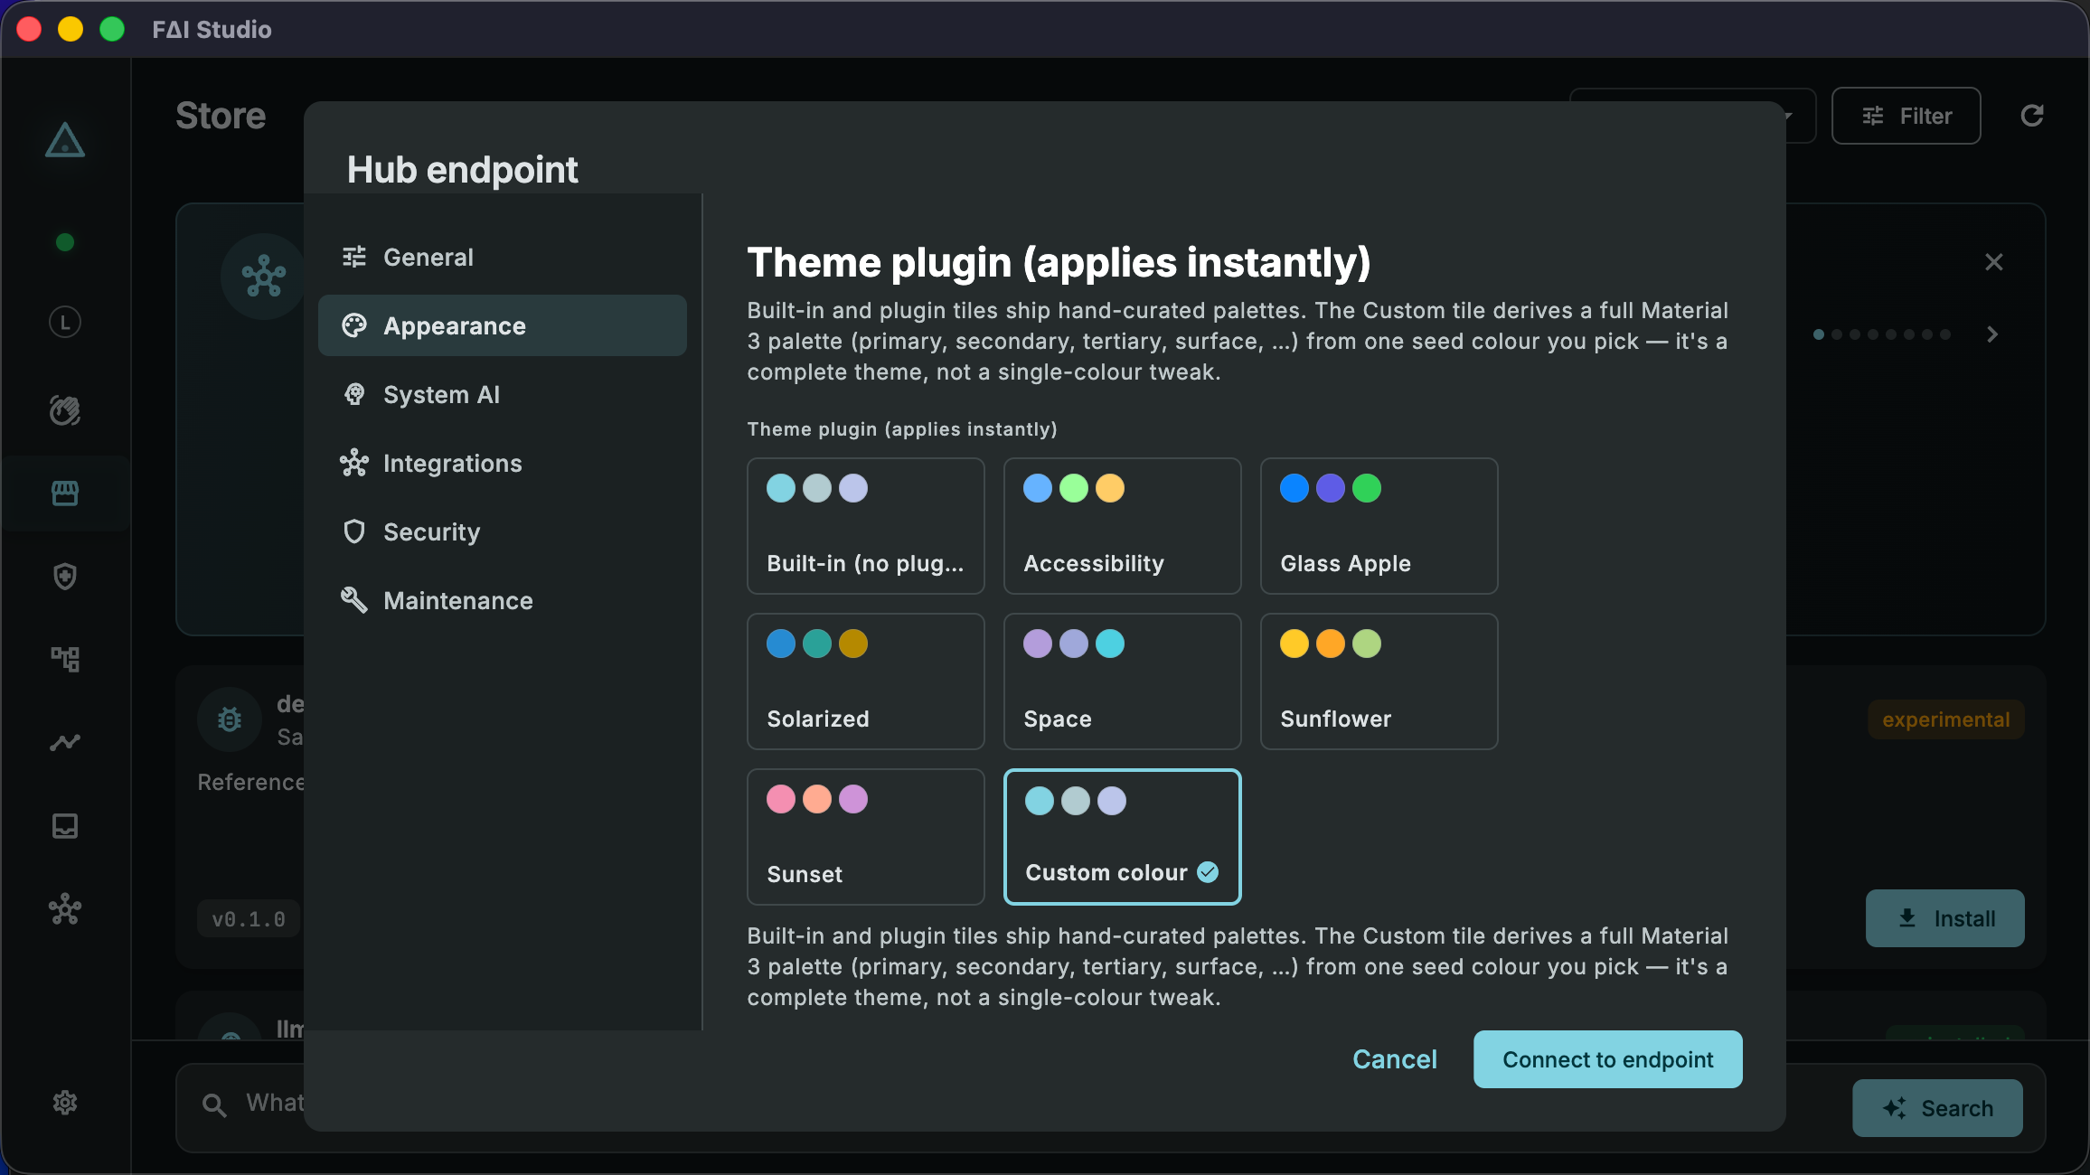Choose the Glass Apple theme tile
This screenshot has width=2090, height=1175.
[x=1379, y=525]
